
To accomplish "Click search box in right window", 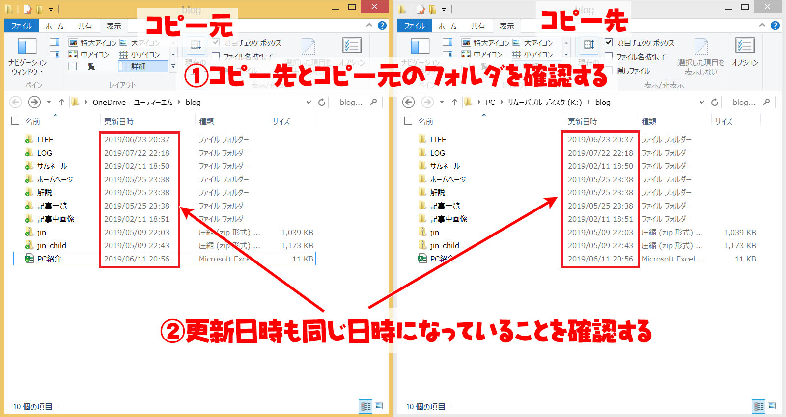I will pyautogui.click(x=751, y=102).
